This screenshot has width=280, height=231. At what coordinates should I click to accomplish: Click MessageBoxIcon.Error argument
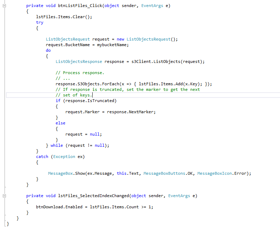click(222, 173)
